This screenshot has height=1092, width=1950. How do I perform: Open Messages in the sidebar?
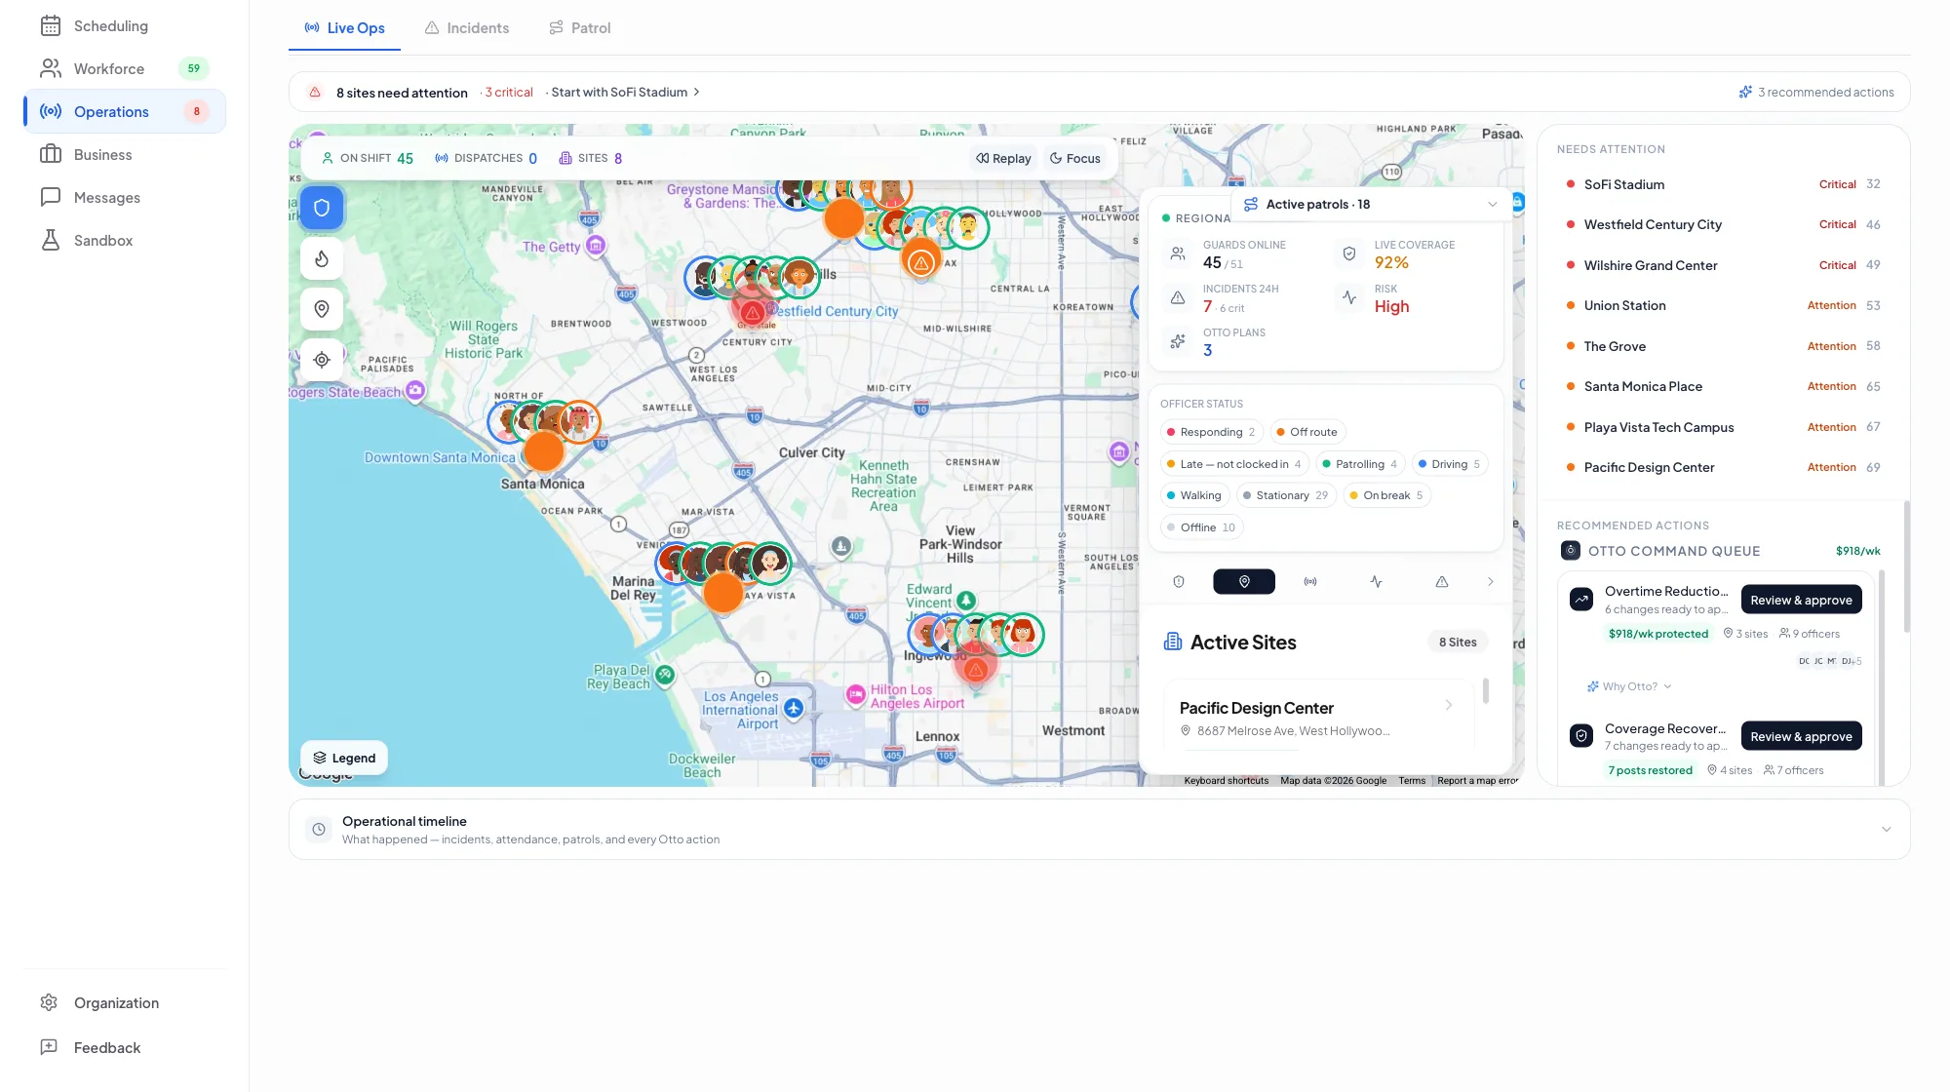coord(125,198)
